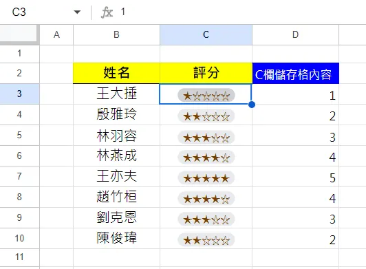Click the blue fill handle of cell C3
Image resolution: width=366 pixels, height=269 pixels.
(x=252, y=105)
